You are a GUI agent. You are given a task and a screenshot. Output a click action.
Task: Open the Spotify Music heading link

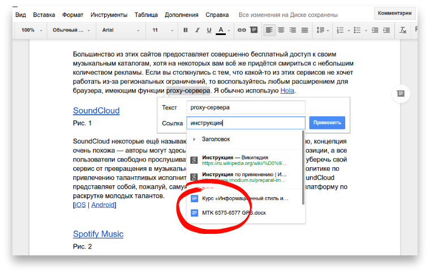pos(98,234)
